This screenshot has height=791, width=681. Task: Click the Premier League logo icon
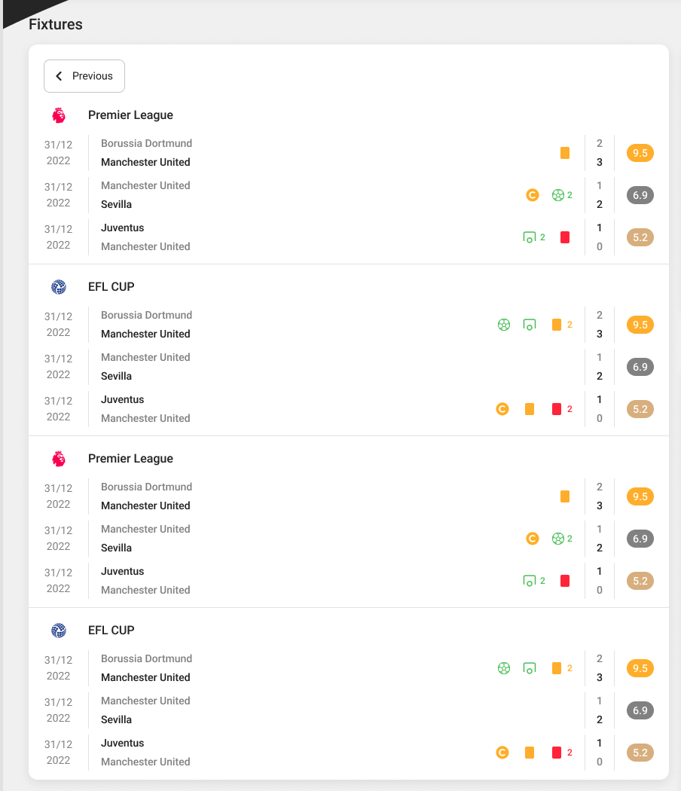click(x=59, y=115)
